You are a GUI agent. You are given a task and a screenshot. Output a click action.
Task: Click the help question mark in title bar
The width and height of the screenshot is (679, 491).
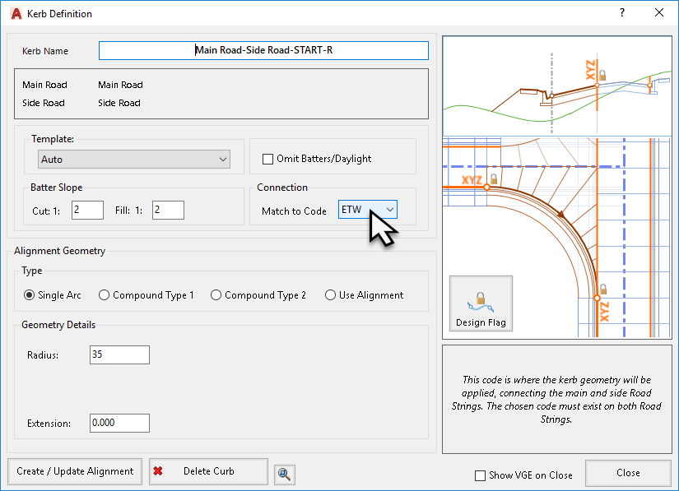click(622, 13)
